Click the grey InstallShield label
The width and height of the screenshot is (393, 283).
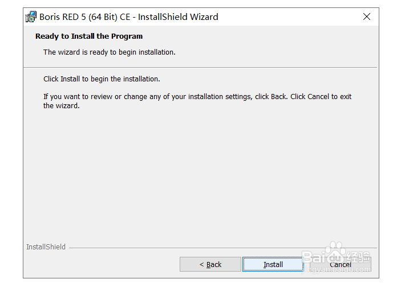tap(46, 247)
